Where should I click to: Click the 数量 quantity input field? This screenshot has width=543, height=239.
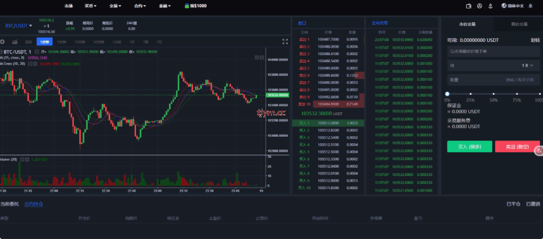493,79
